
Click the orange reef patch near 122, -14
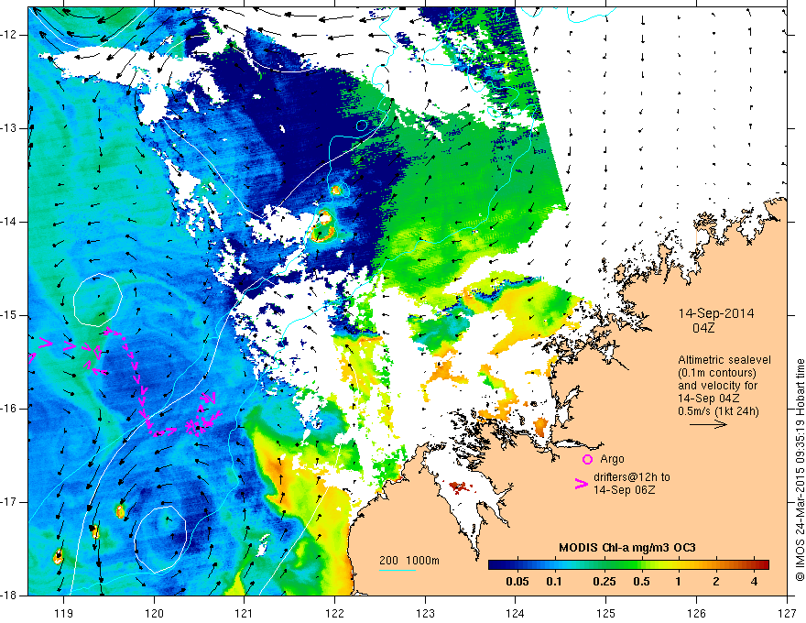(323, 225)
